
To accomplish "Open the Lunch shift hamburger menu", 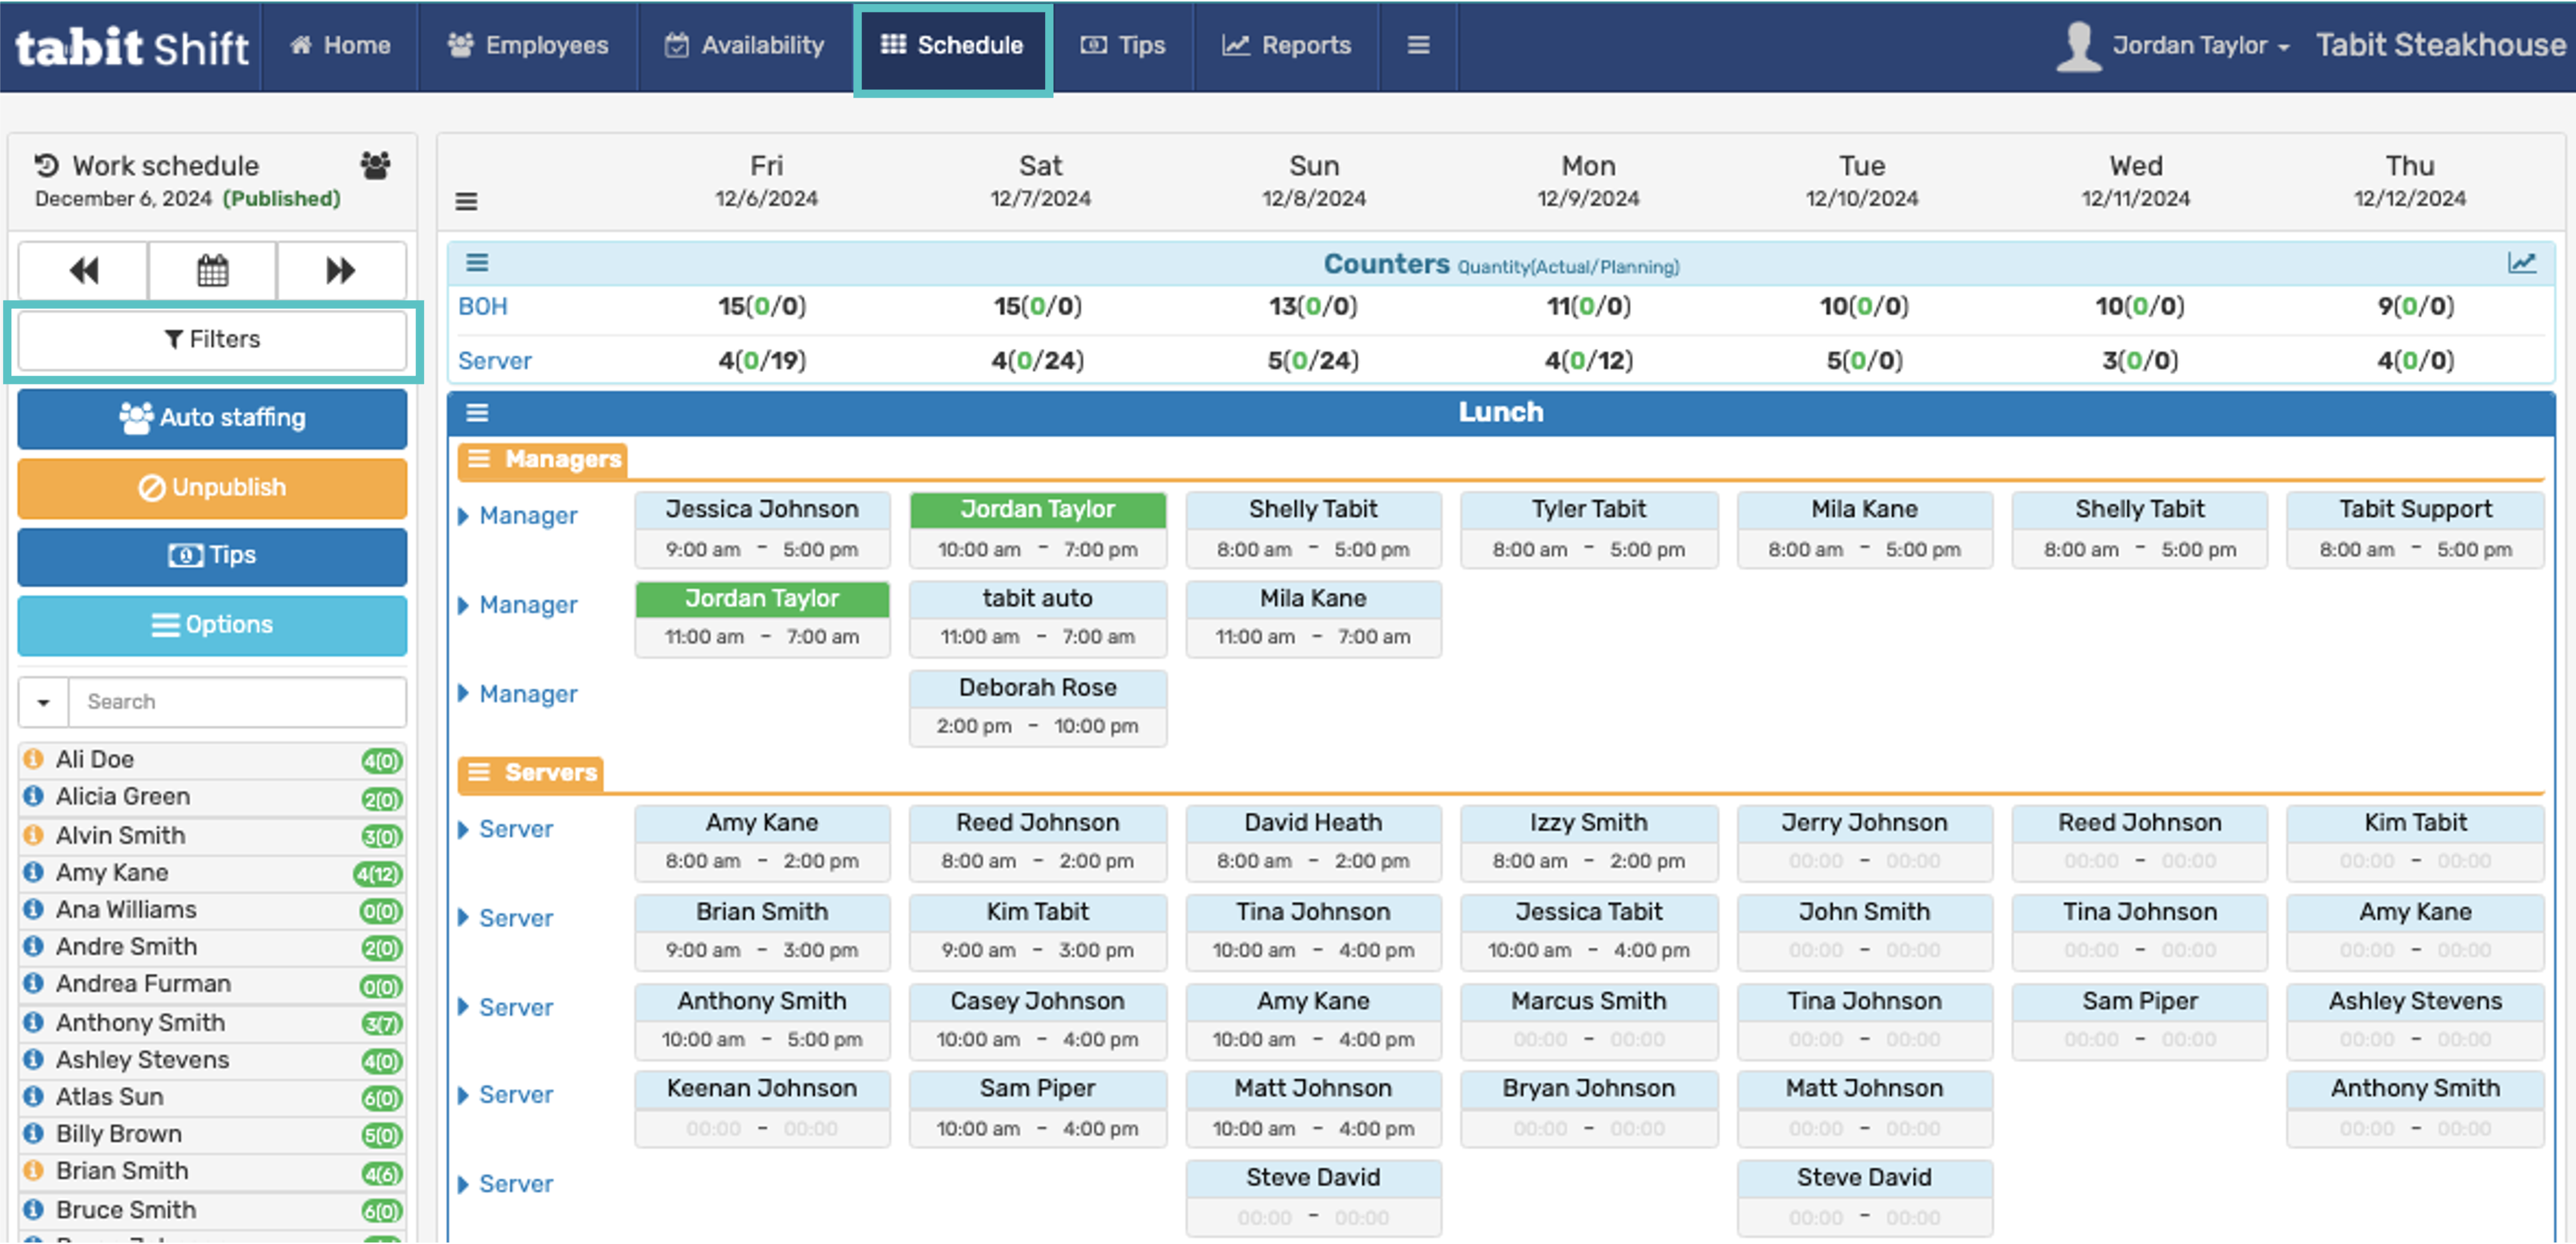I will coord(477,412).
